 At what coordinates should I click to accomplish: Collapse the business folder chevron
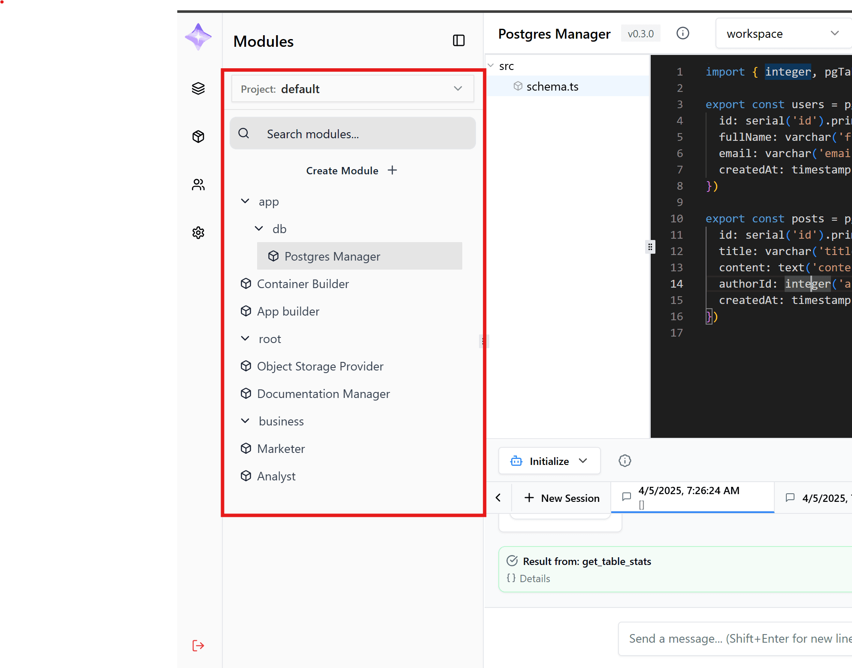[x=245, y=421]
